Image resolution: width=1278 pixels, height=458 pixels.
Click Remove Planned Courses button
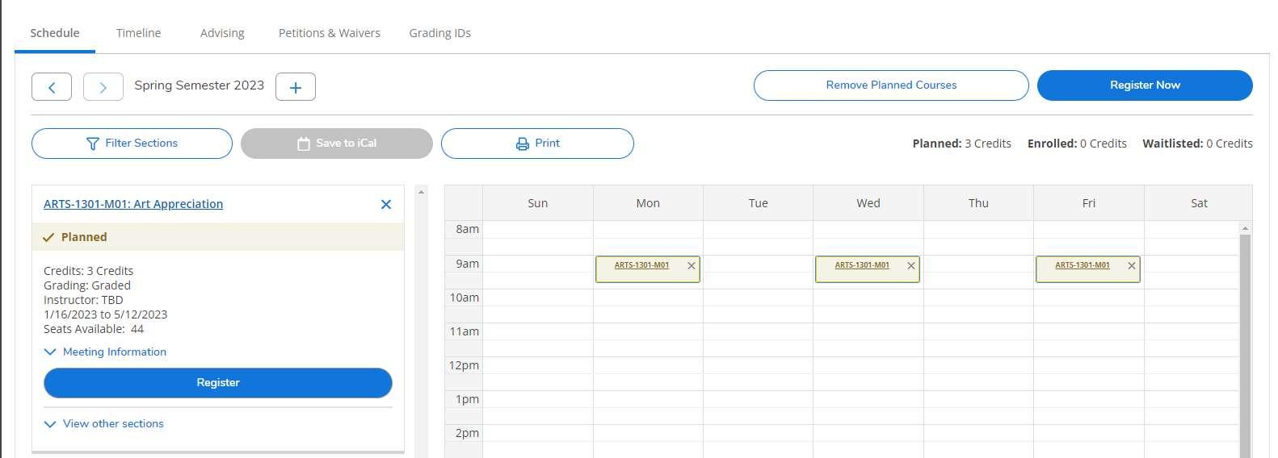click(890, 85)
